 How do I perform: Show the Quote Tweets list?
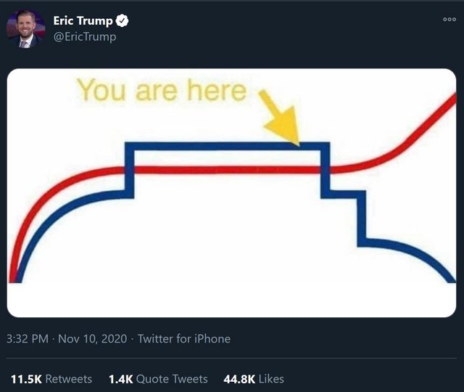click(x=172, y=379)
